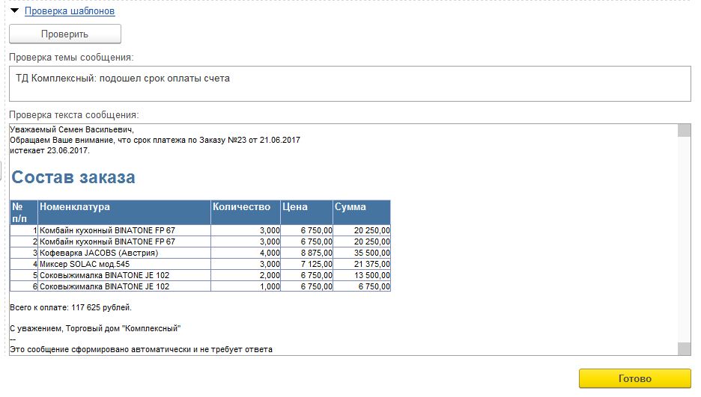Click the sum 13 500,00 cell
This screenshot has height=397, width=701.
click(362, 275)
